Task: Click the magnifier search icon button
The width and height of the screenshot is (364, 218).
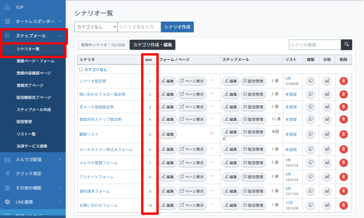Action: [x=346, y=45]
